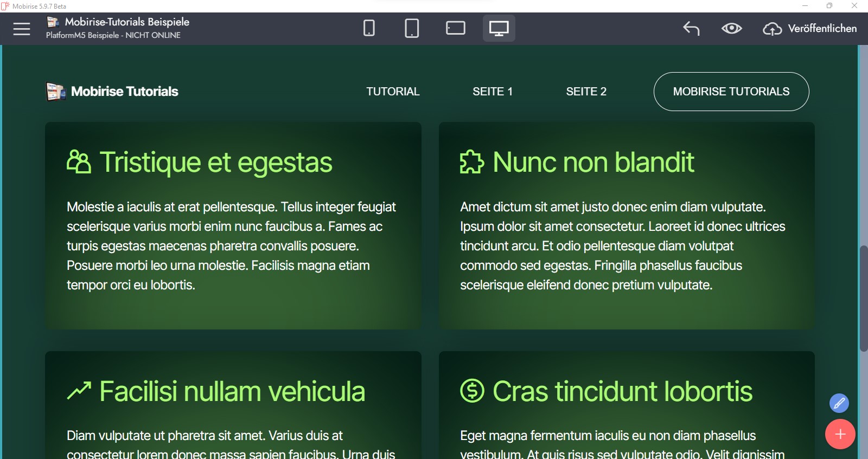Open preview with the eye icon
The width and height of the screenshot is (868, 459).
click(x=732, y=28)
